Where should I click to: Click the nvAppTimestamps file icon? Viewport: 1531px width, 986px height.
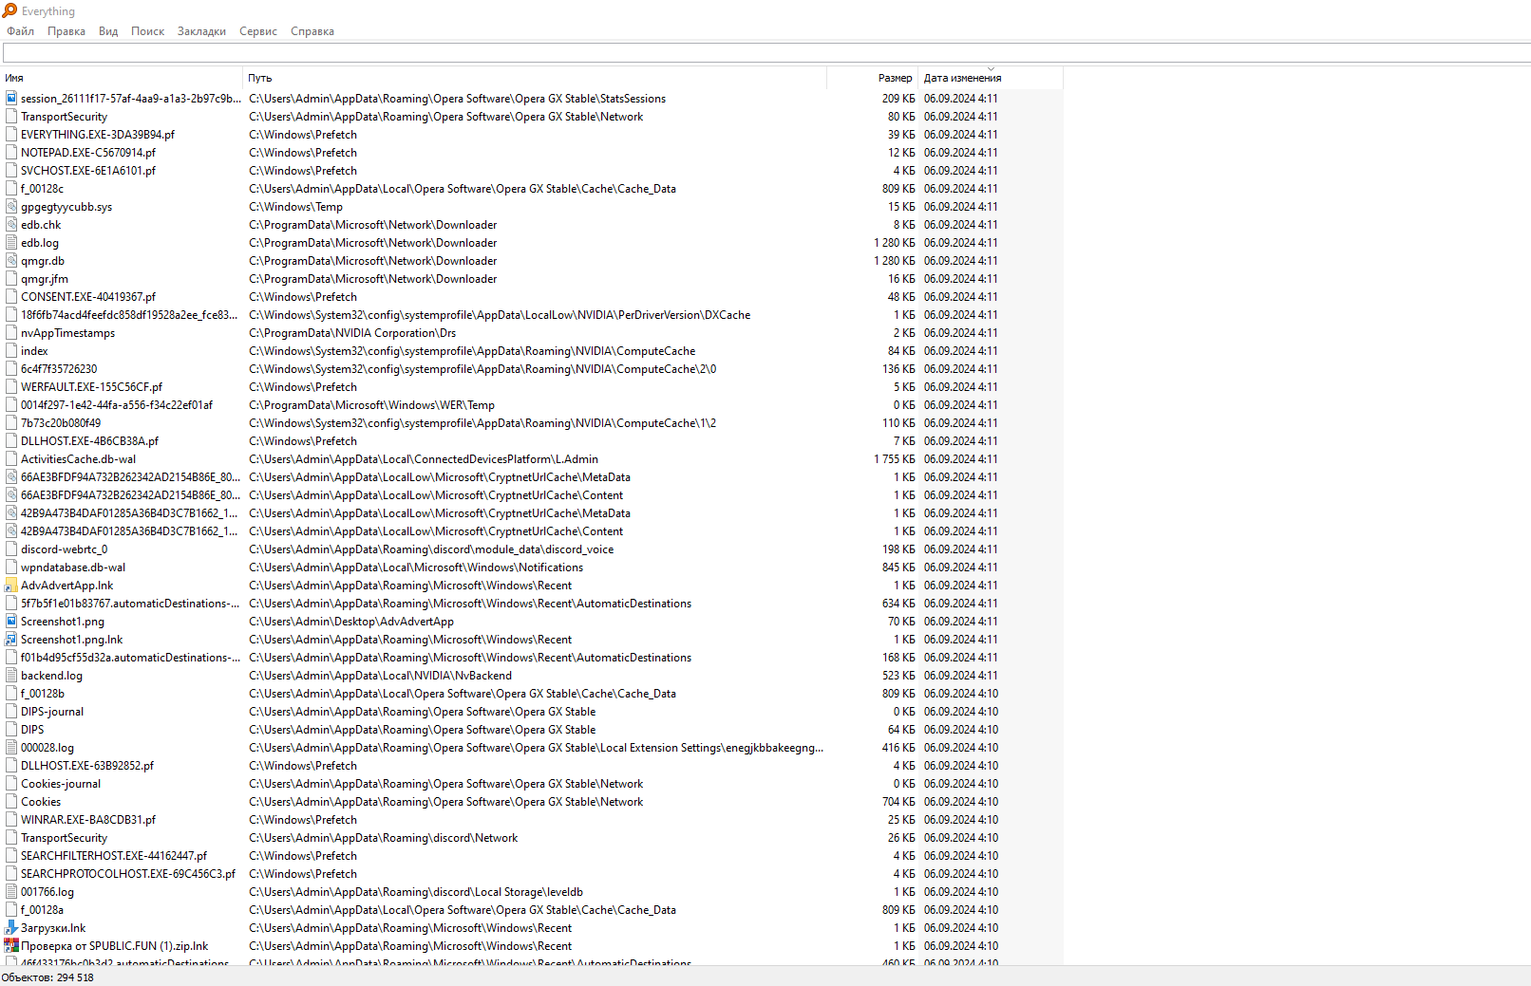click(x=11, y=332)
